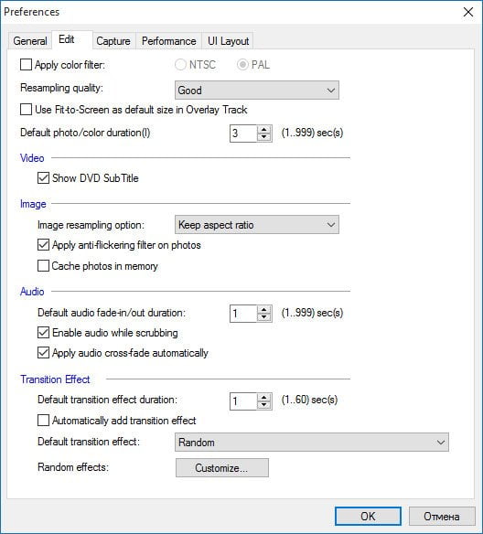Open the Default transition effect dropdown

pyautogui.click(x=312, y=442)
